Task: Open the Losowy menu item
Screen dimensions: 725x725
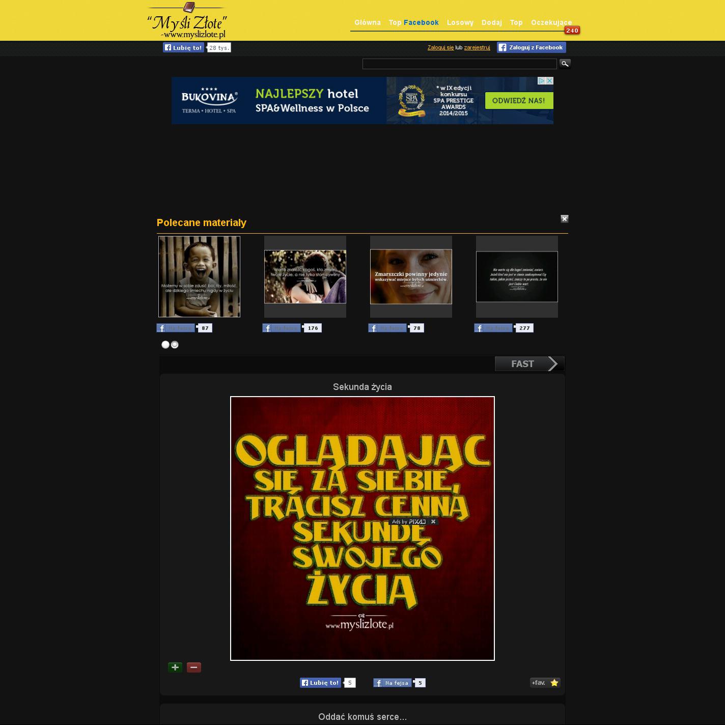Action: click(460, 22)
